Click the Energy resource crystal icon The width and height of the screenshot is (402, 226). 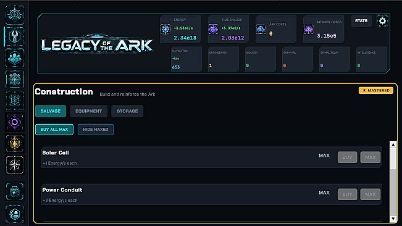click(x=165, y=29)
